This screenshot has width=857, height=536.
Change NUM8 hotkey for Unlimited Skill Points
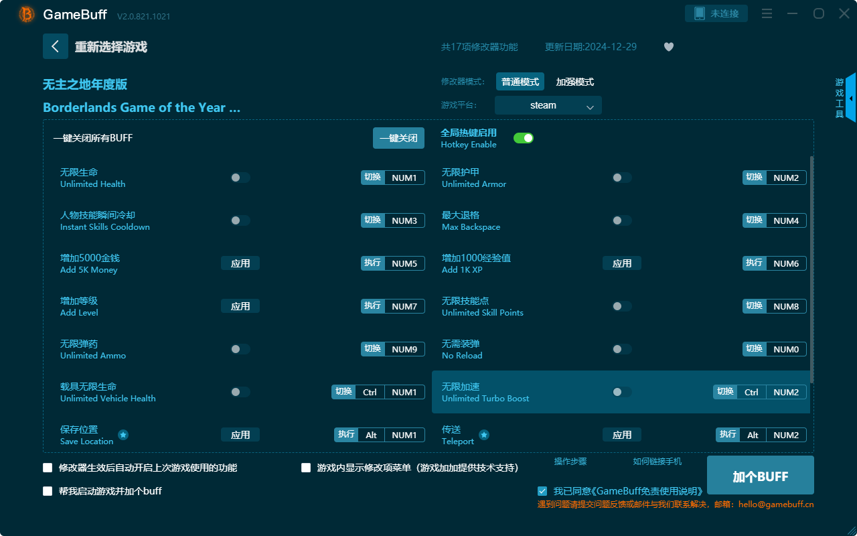(786, 306)
